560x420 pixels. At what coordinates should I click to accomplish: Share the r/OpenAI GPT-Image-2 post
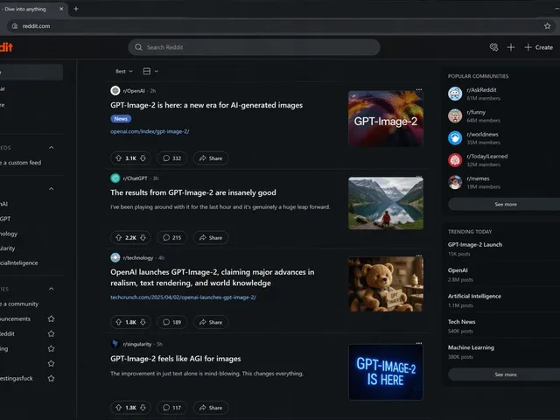tap(211, 158)
